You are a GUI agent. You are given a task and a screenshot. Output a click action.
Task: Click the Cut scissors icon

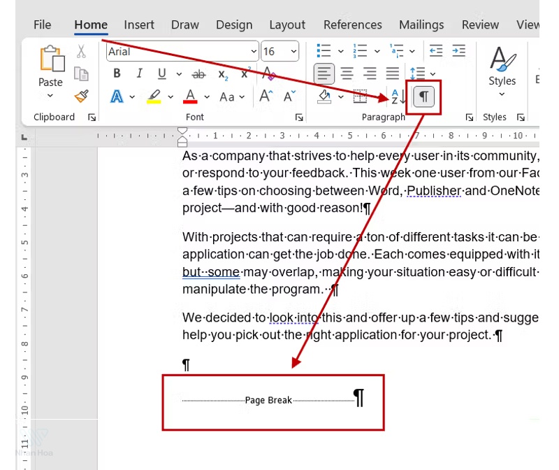click(81, 51)
